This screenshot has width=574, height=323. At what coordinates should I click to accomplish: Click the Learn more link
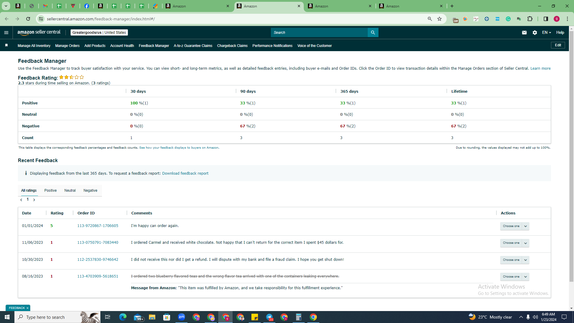(x=541, y=68)
